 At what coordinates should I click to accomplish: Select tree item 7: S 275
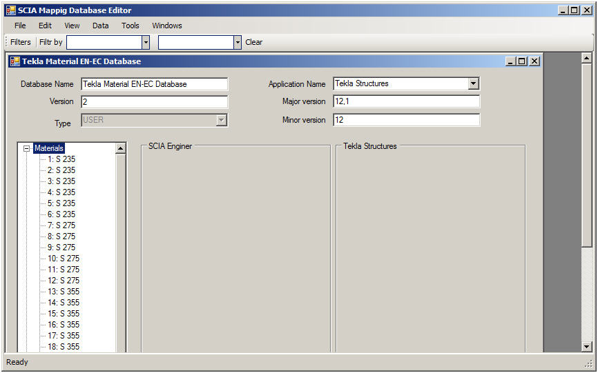point(61,225)
